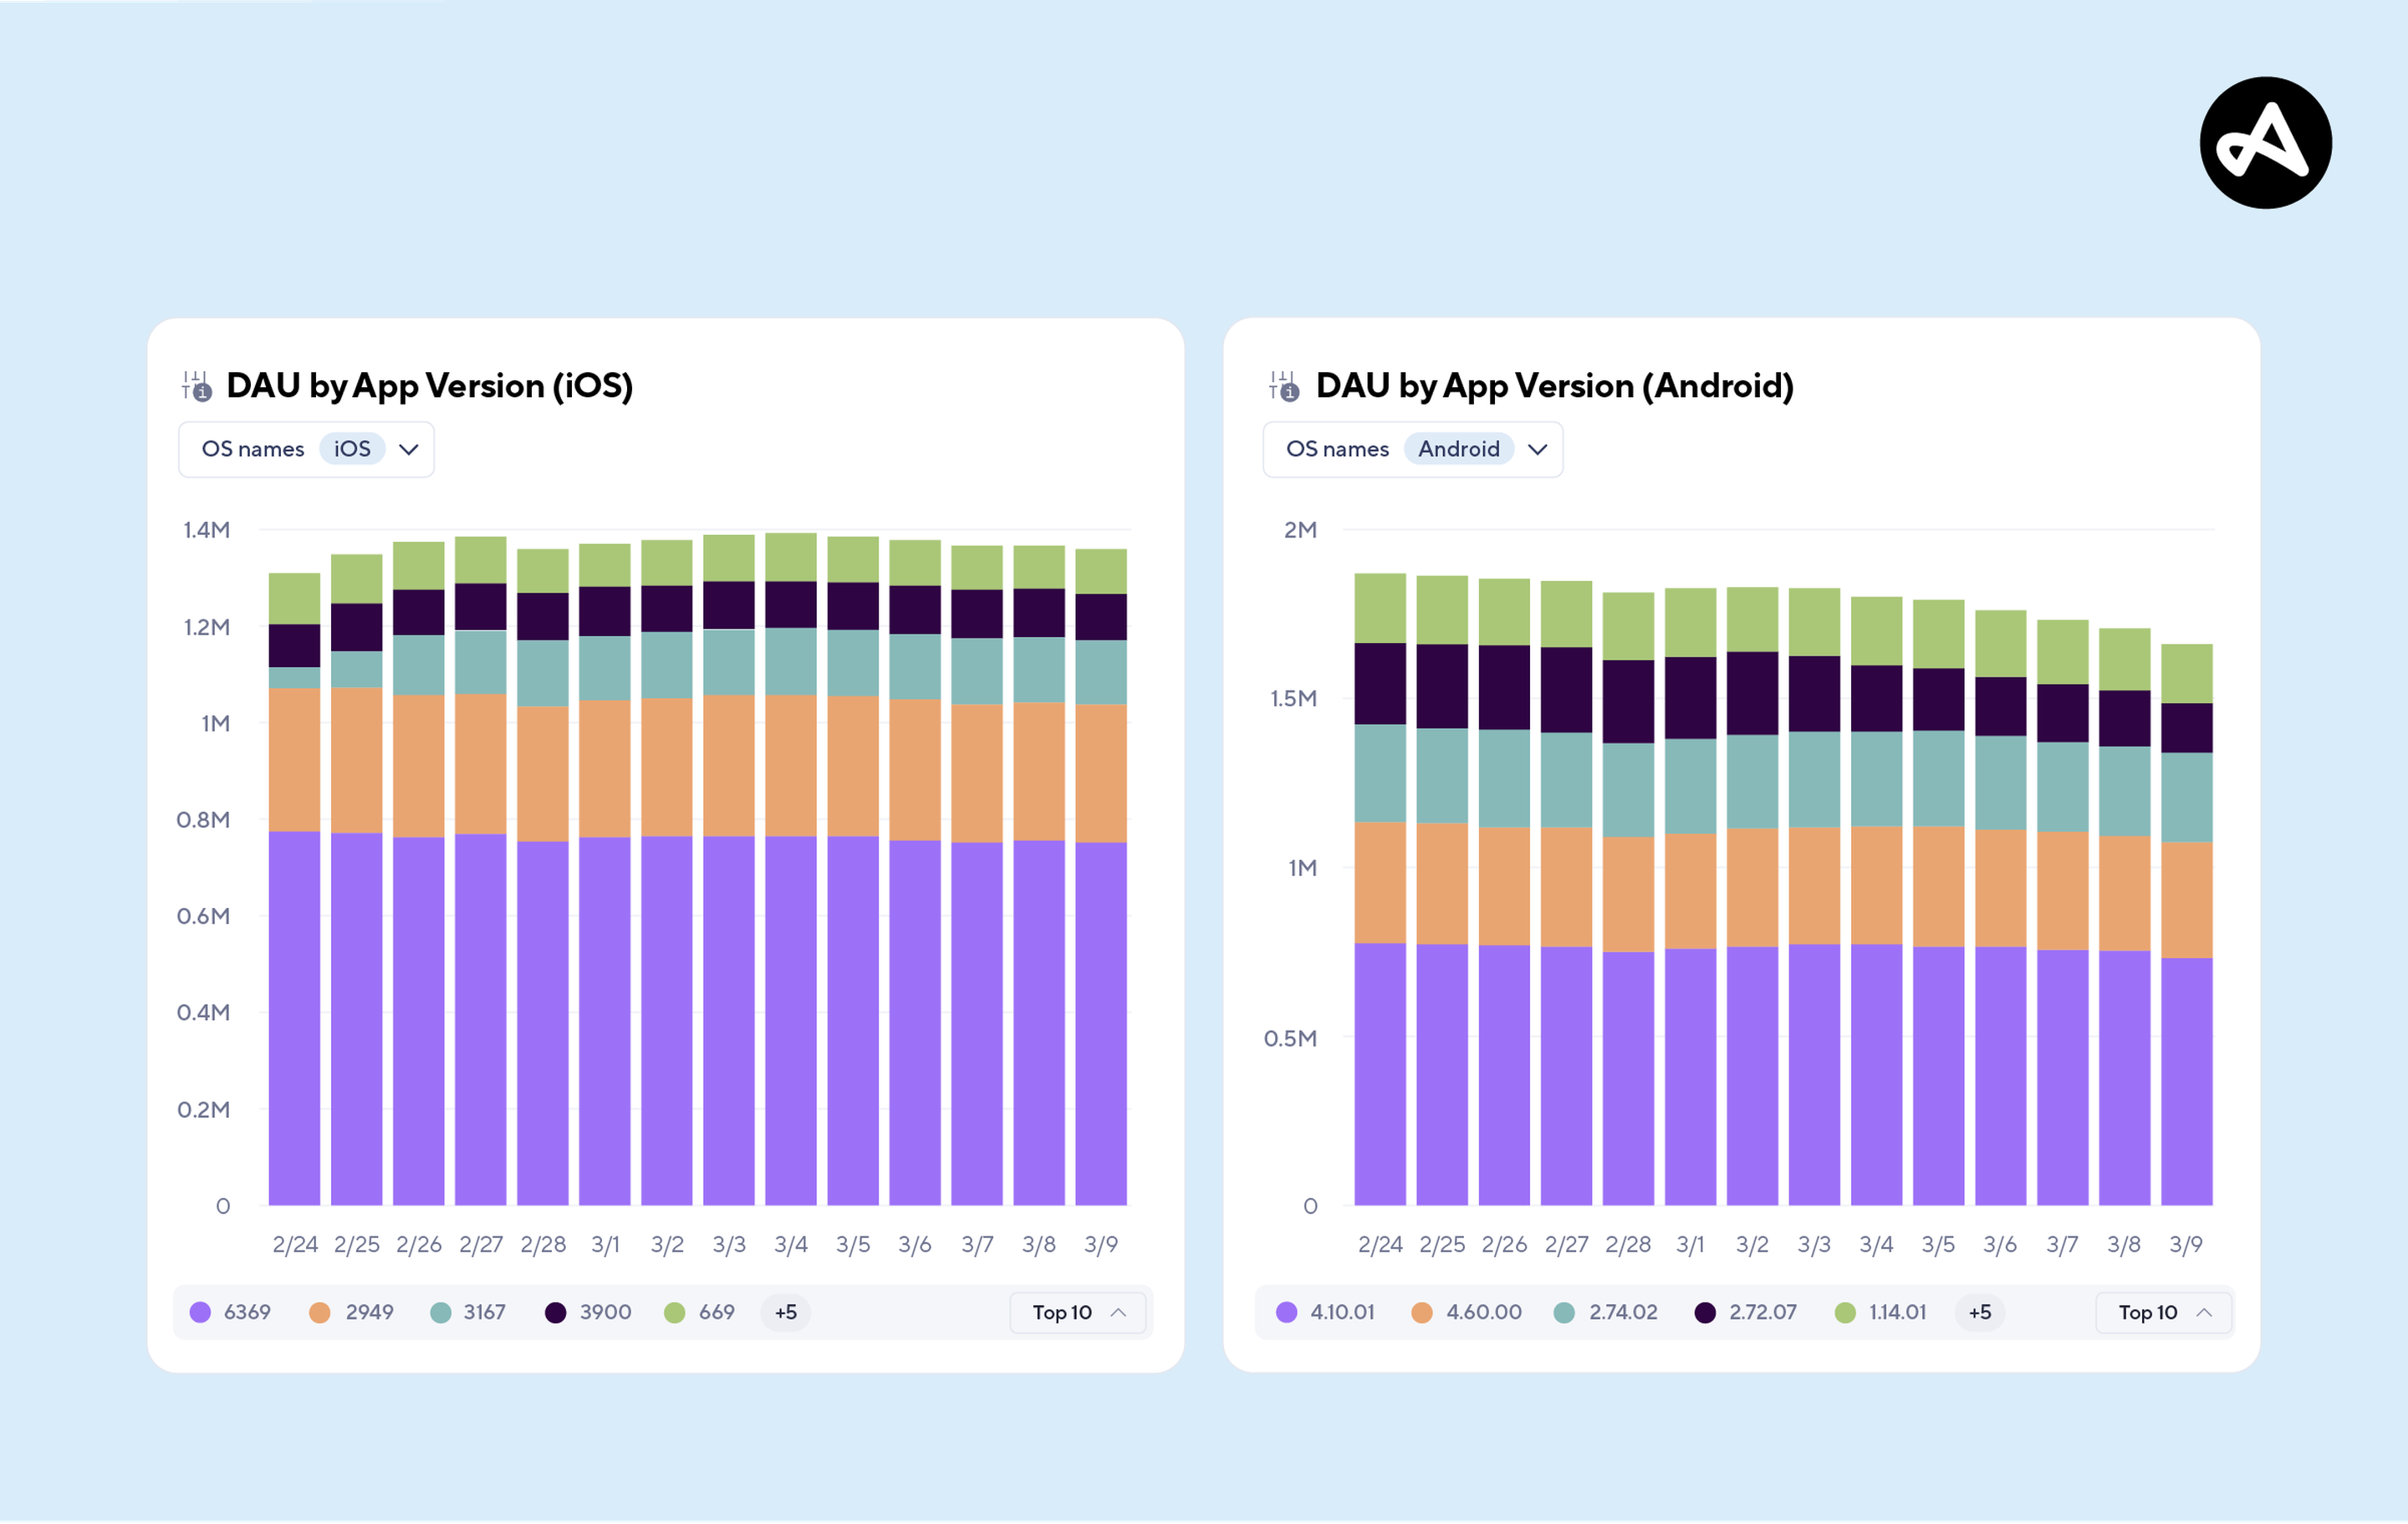Click the 2M axis label in Android chart
2408x1524 pixels.
point(1300,530)
